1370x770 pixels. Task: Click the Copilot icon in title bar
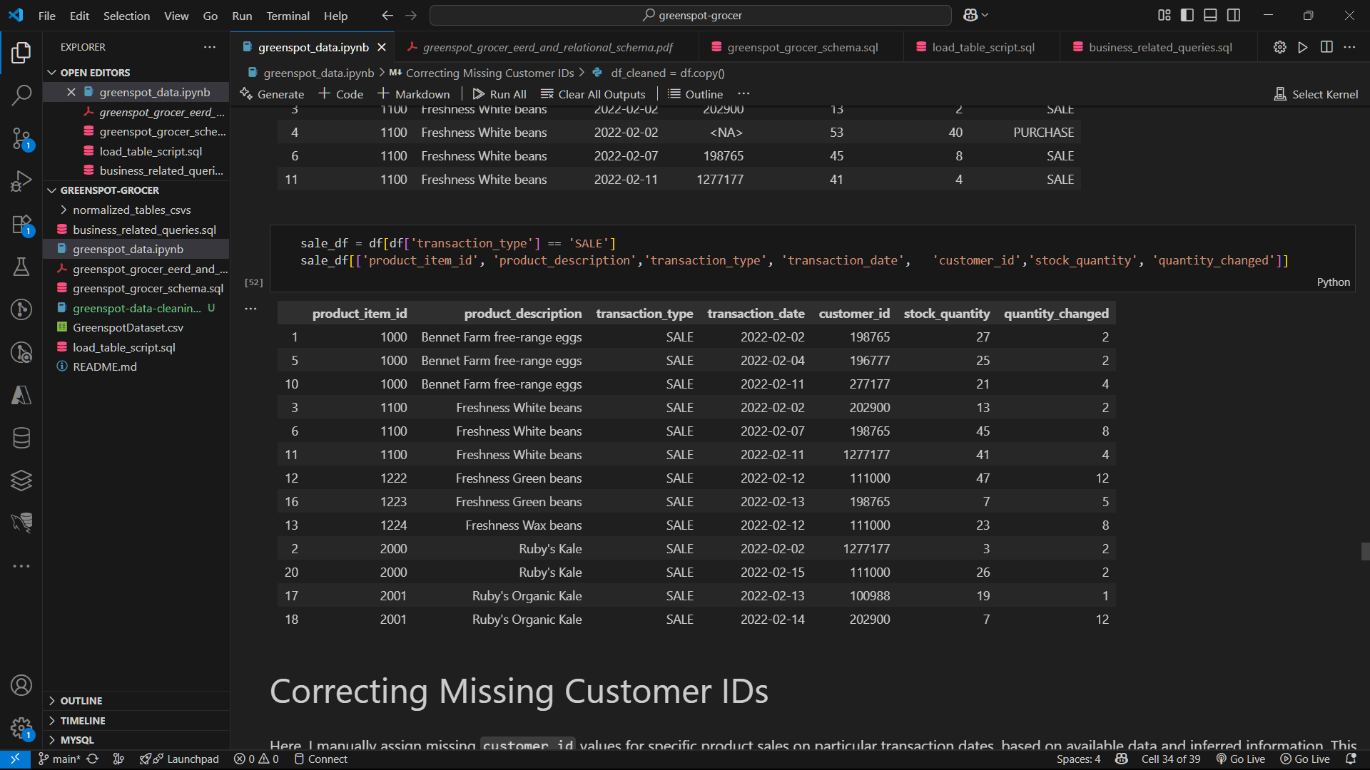(970, 15)
